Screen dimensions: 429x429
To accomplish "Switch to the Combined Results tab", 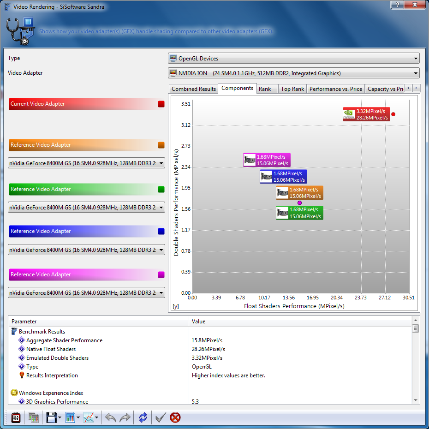I will [193, 89].
